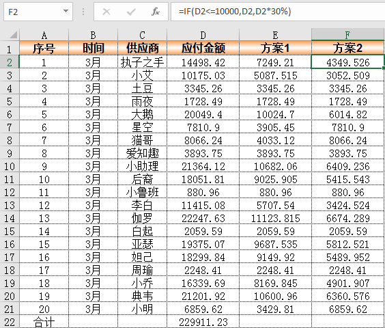Click the formula bar IF formula text

point(235,12)
